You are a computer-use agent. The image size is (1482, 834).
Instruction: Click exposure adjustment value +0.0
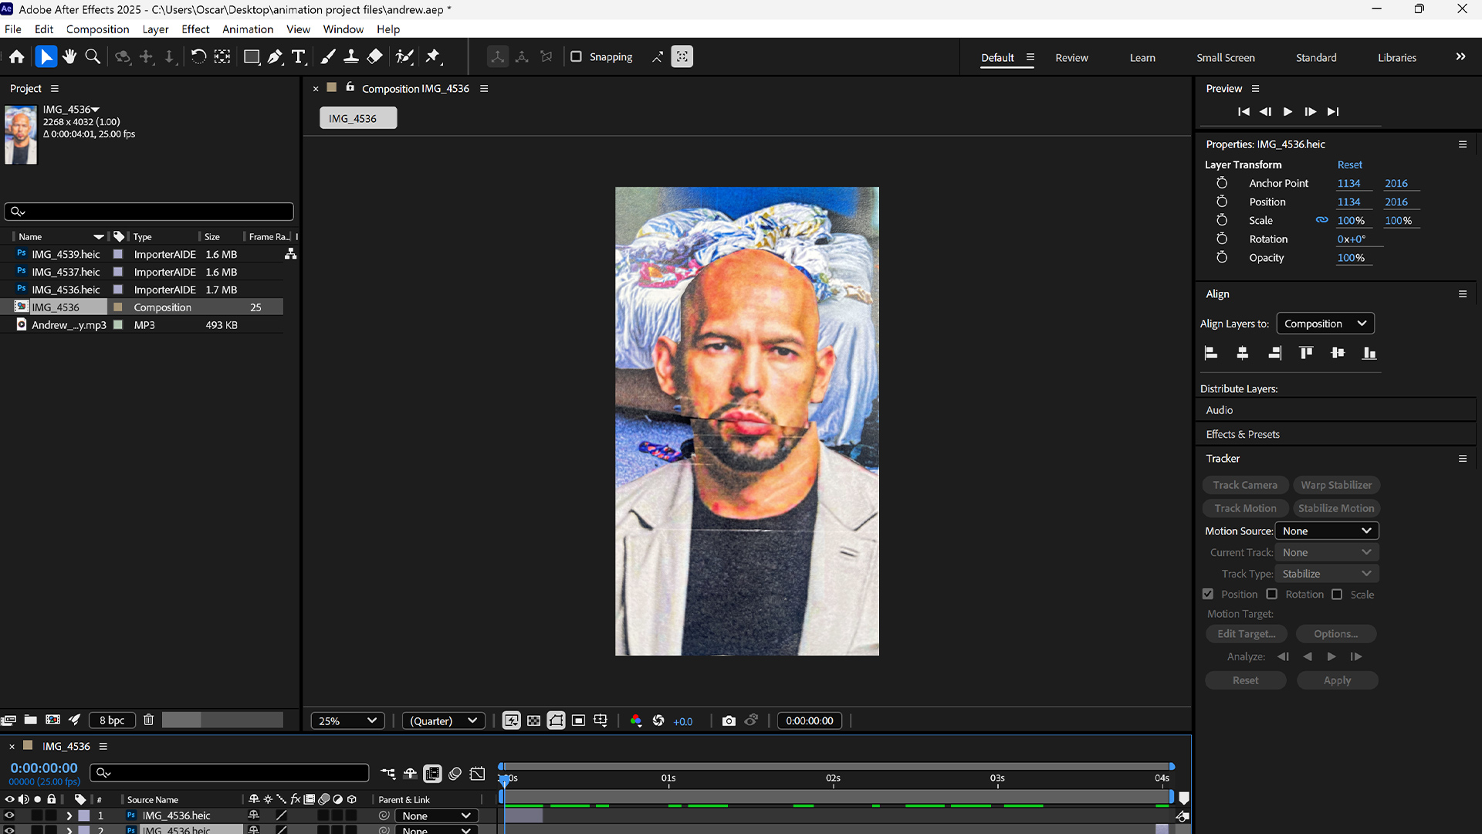tap(683, 721)
